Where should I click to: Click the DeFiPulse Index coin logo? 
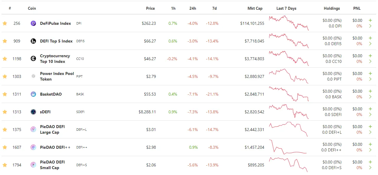(x=33, y=23)
